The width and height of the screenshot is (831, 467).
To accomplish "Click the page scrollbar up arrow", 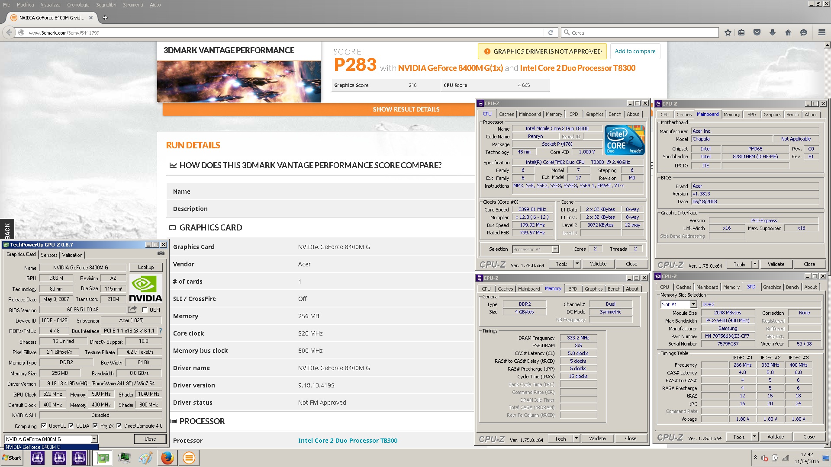I will 828,45.
